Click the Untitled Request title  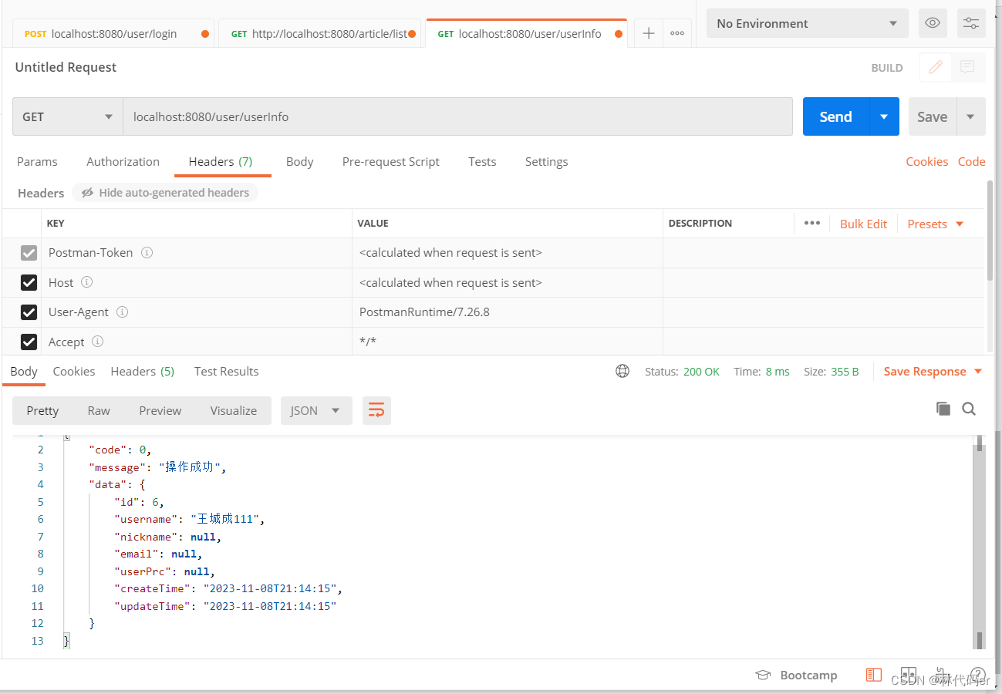[x=66, y=67]
